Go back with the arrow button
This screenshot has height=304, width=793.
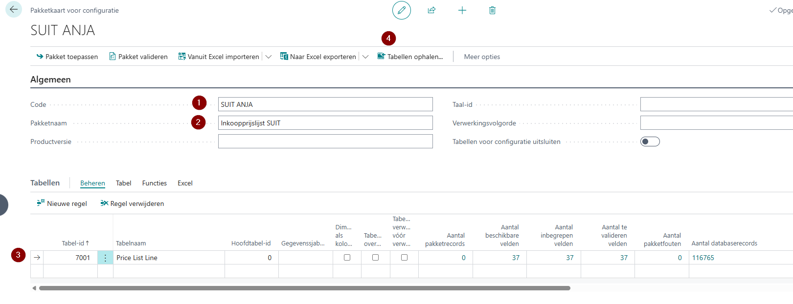pyautogui.click(x=14, y=9)
